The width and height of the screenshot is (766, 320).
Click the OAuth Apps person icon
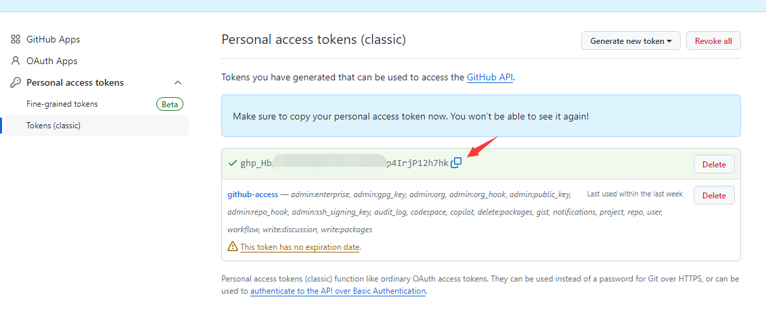point(16,61)
